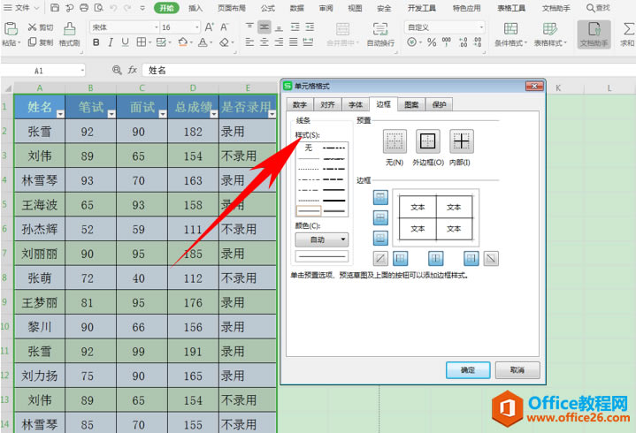
Task: Open the font size 16 dropdown
Action: tap(197, 27)
